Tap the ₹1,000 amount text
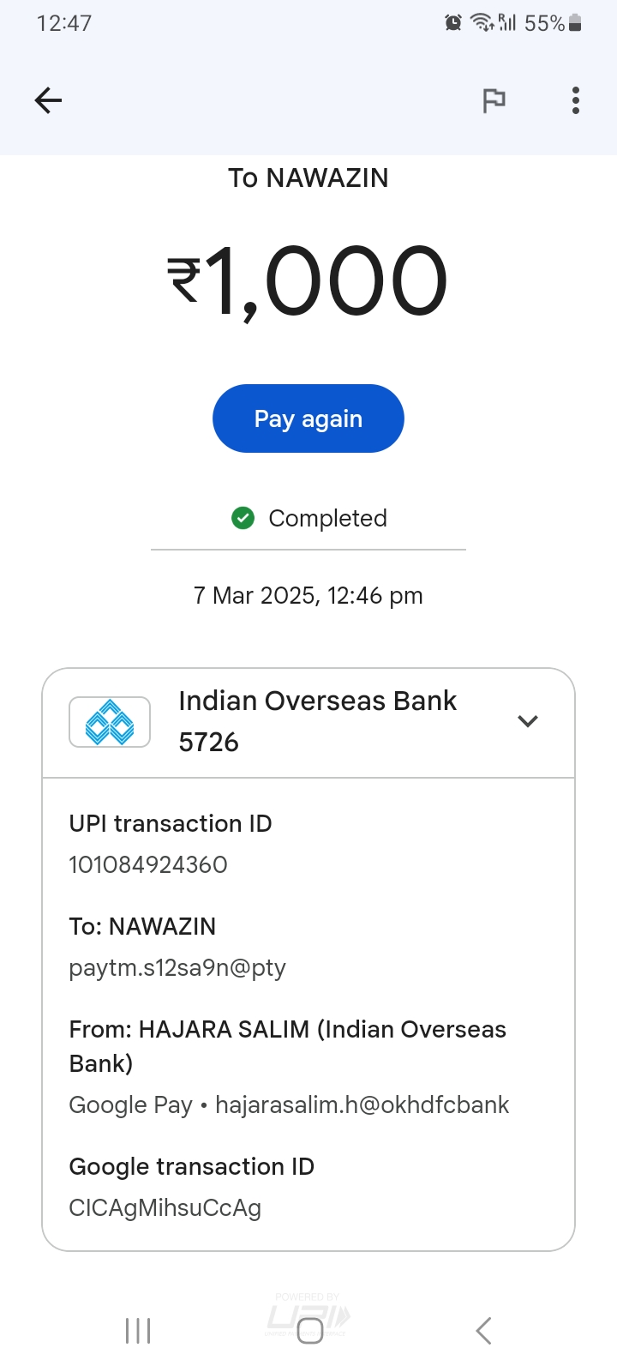 coord(308,281)
